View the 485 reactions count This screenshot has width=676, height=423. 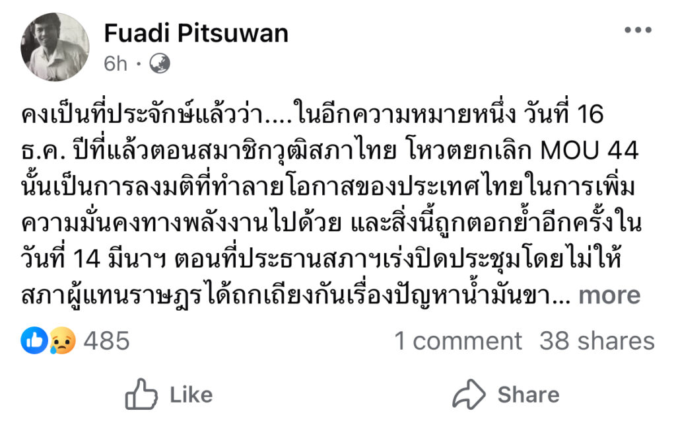point(106,341)
